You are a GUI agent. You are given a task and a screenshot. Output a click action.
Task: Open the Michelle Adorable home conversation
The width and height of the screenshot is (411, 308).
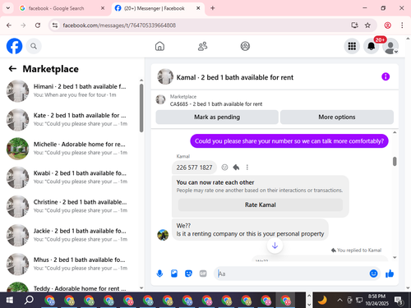72,149
